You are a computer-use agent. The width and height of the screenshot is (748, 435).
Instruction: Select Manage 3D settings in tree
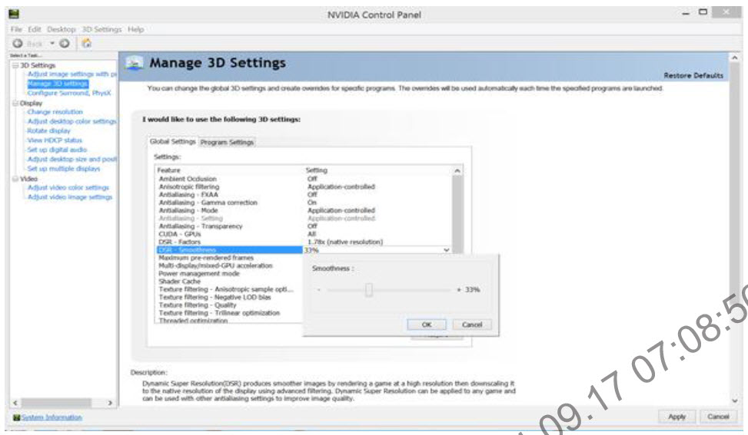point(58,84)
